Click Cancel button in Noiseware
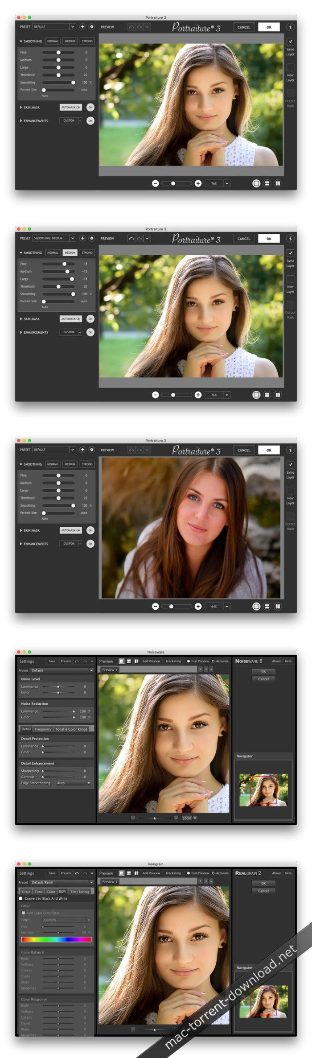This screenshot has height=1058, width=312. point(263,679)
